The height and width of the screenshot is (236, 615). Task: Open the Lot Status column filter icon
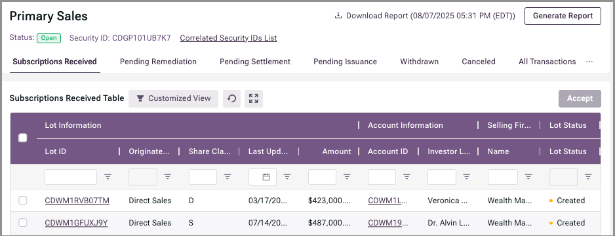click(x=588, y=177)
